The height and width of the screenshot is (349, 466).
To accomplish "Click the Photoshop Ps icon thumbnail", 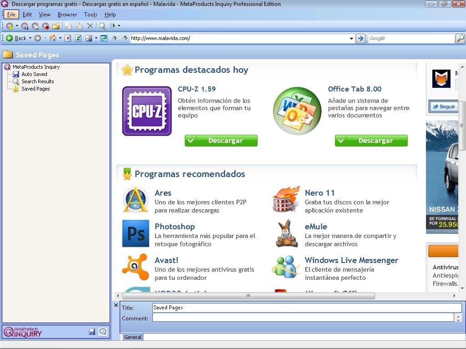I will pyautogui.click(x=136, y=233).
